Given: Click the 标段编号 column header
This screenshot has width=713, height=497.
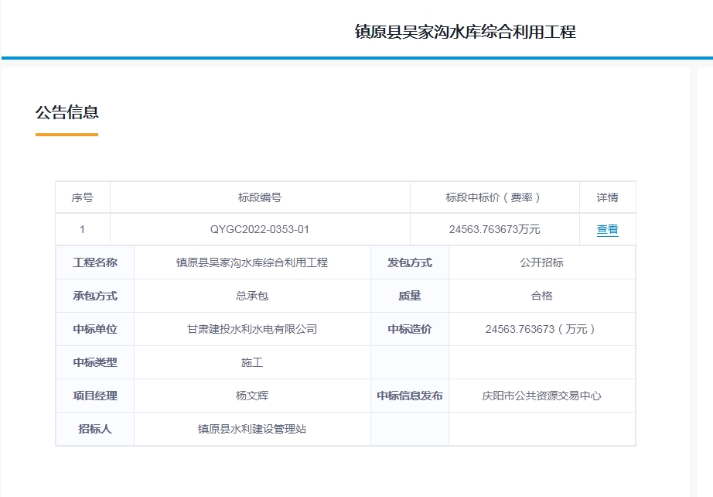Looking at the screenshot, I should 260,197.
